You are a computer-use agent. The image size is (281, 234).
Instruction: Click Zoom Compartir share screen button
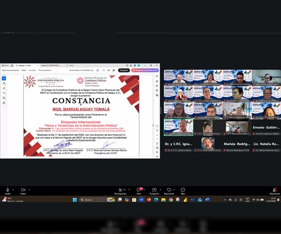(x=154, y=191)
